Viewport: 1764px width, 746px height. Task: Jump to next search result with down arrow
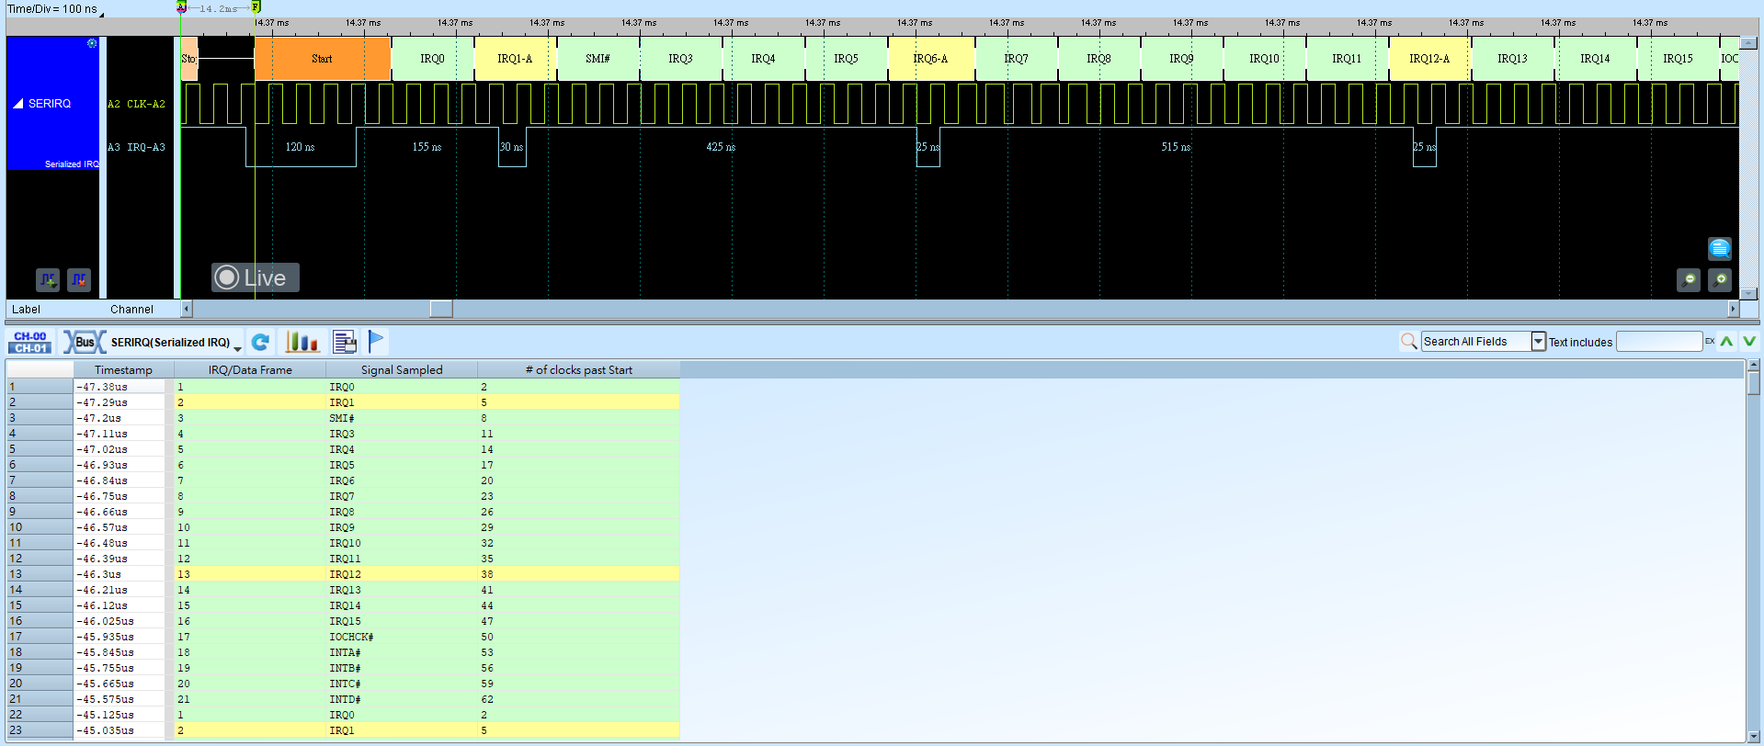pyautogui.click(x=1749, y=342)
